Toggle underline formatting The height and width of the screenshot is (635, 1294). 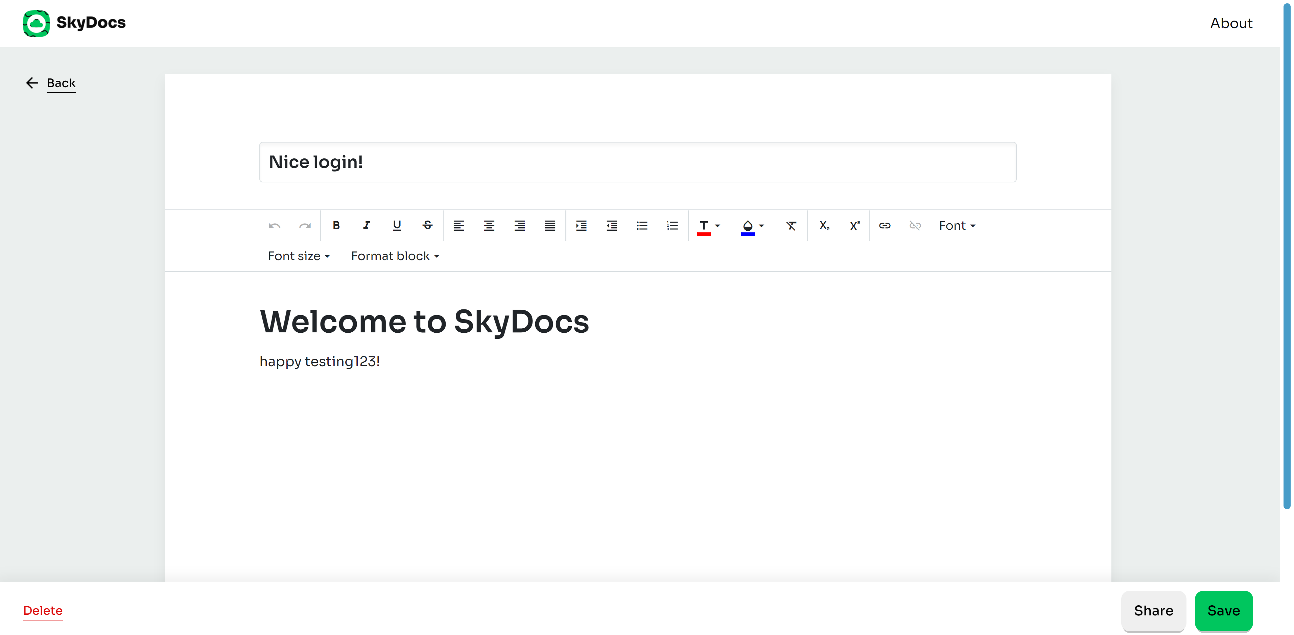point(397,225)
